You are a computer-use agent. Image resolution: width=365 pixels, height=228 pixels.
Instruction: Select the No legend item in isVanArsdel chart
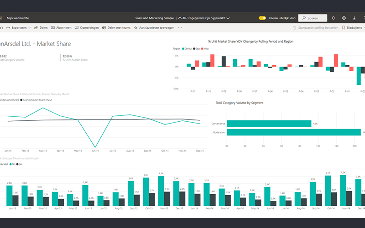12,164
